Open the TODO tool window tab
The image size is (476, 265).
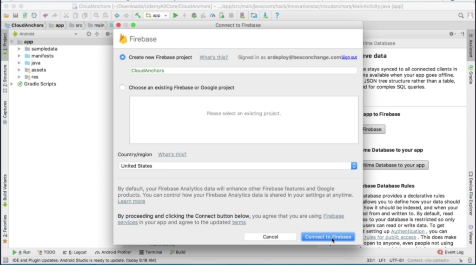pos(46,252)
